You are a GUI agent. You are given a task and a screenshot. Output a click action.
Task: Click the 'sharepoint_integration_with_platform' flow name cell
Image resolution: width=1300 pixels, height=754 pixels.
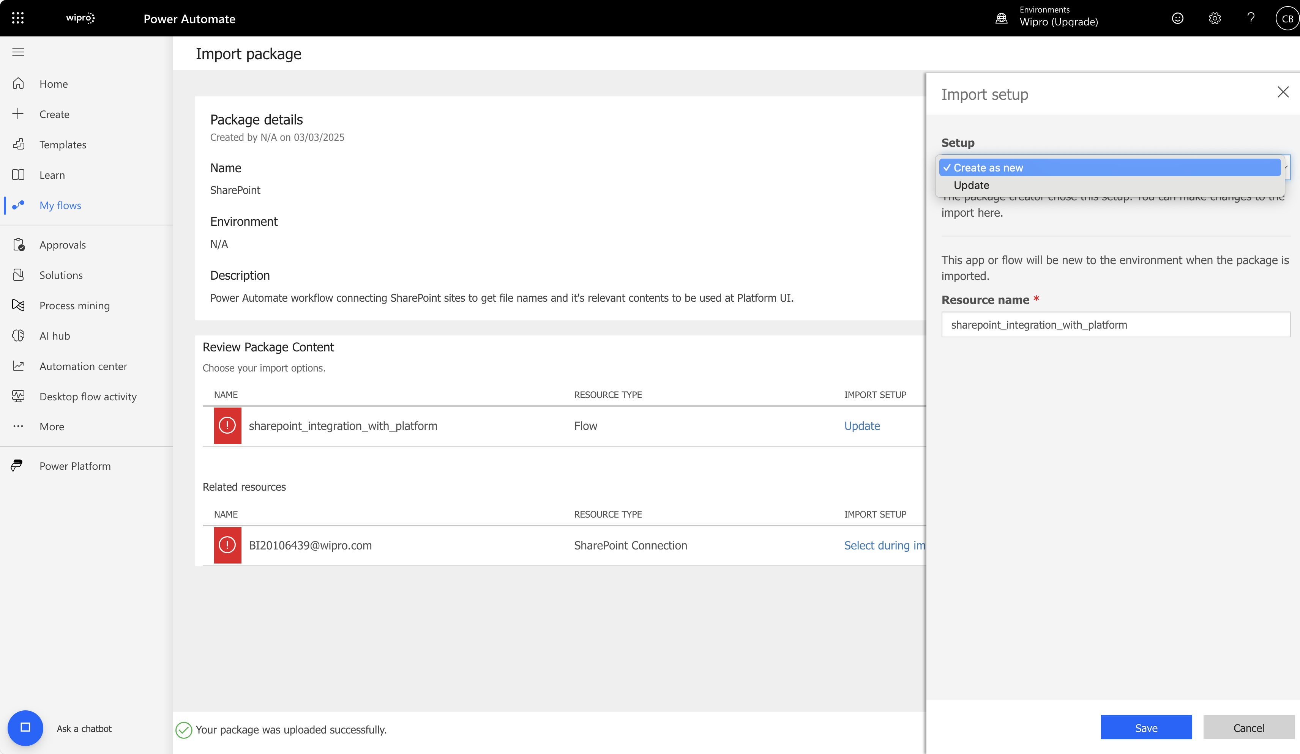(343, 425)
